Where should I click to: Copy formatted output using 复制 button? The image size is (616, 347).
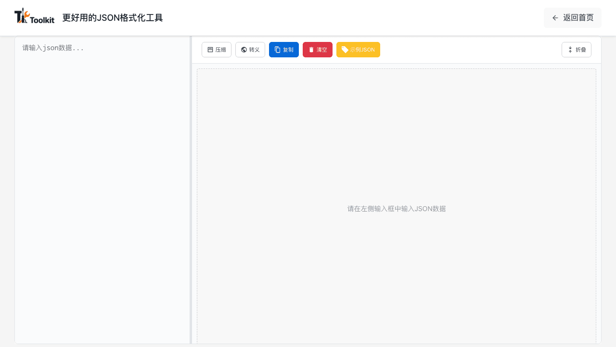coord(283,50)
